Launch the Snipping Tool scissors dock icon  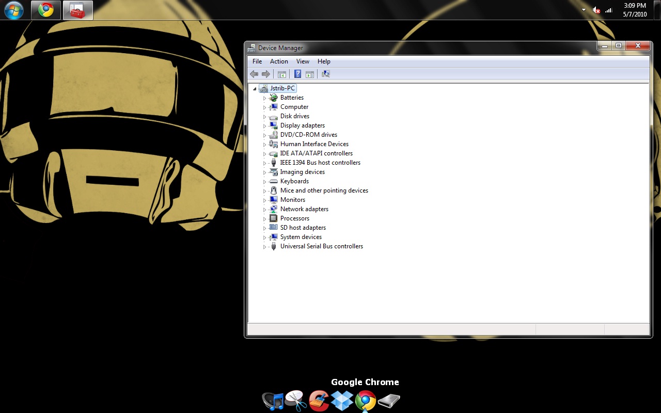[296, 401]
